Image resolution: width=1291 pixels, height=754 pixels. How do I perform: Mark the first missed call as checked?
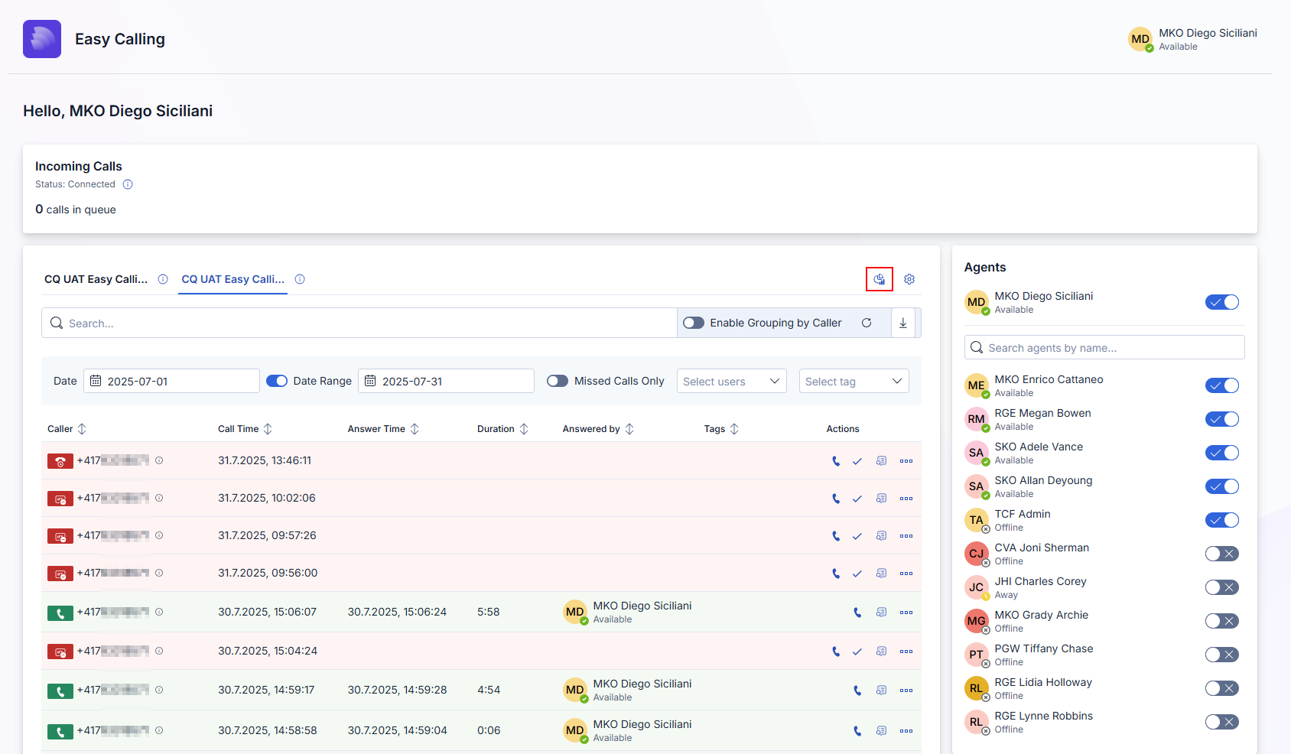pyautogui.click(x=857, y=460)
